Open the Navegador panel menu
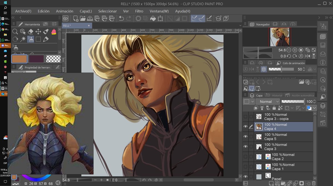This screenshot has width=333, height=186. (245, 24)
